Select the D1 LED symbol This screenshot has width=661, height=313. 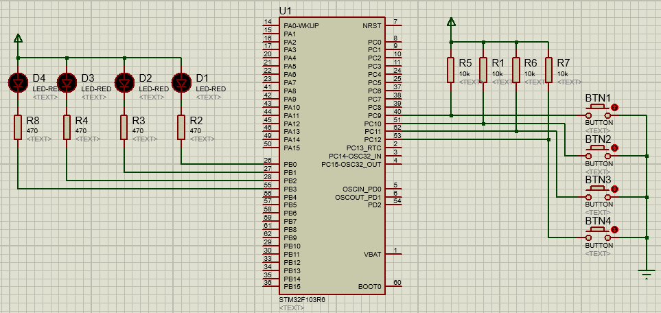click(x=181, y=82)
